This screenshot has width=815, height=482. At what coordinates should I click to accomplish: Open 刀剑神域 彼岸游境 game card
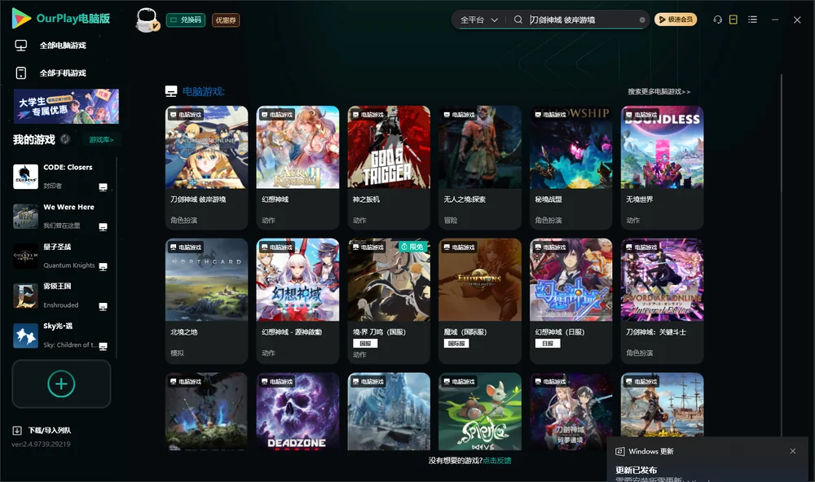coord(206,167)
